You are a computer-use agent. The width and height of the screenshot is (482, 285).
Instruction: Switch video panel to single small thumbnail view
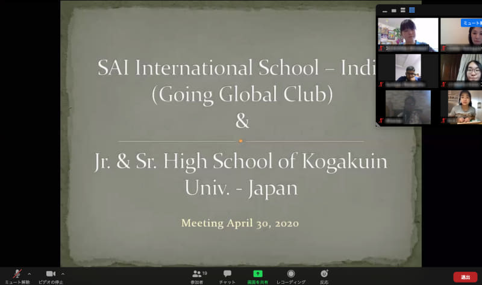[394, 10]
